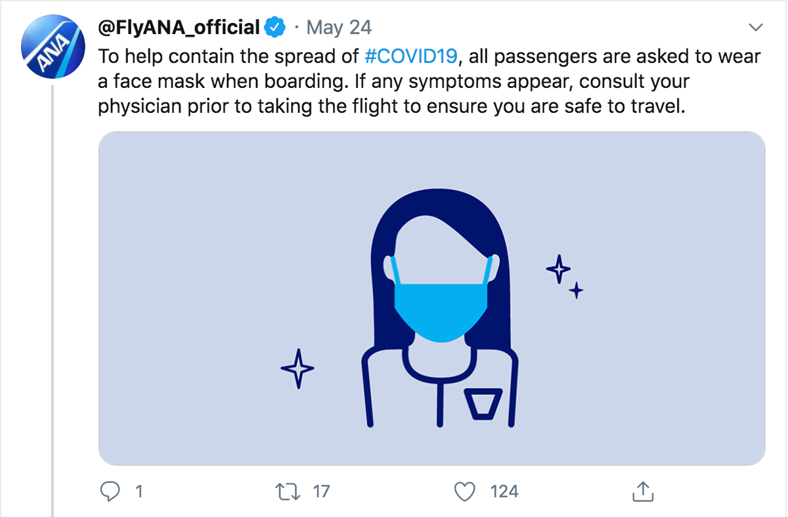Screen dimensions: 788x517
Task: Visit the @FlyANA_official profile name
Action: [179, 28]
